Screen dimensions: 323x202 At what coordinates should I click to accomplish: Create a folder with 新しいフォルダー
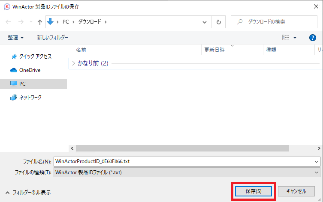[x=52, y=37]
